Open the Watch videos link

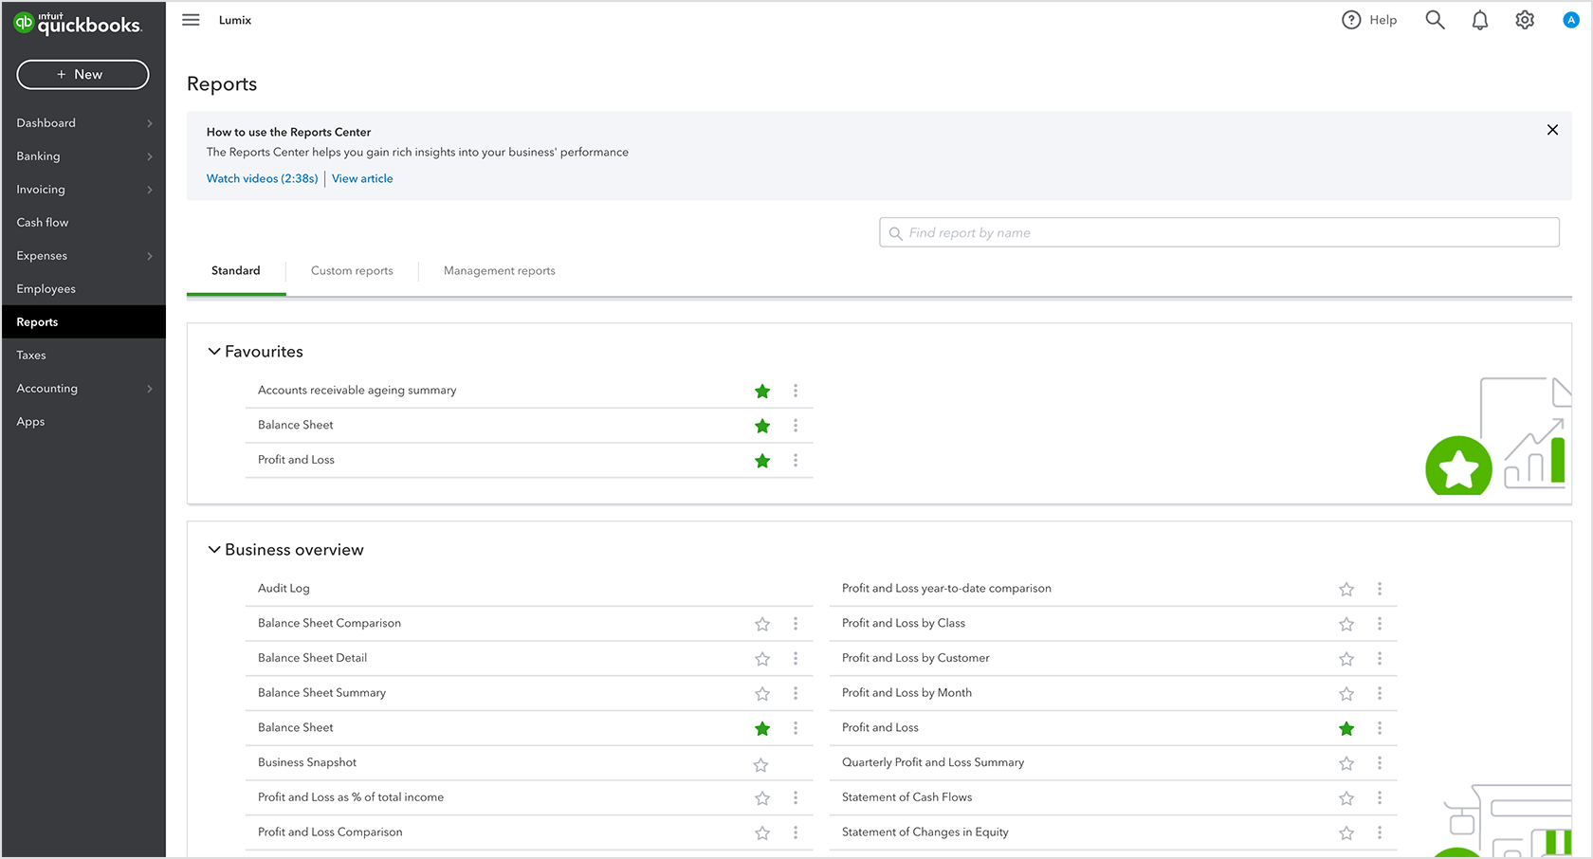(x=262, y=178)
